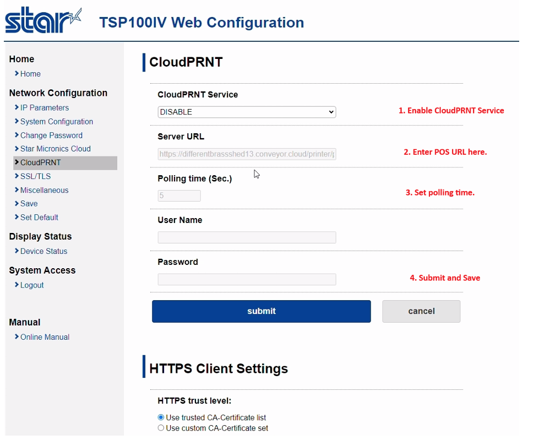
Task: Open the Home link in sidebar
Action: point(30,74)
